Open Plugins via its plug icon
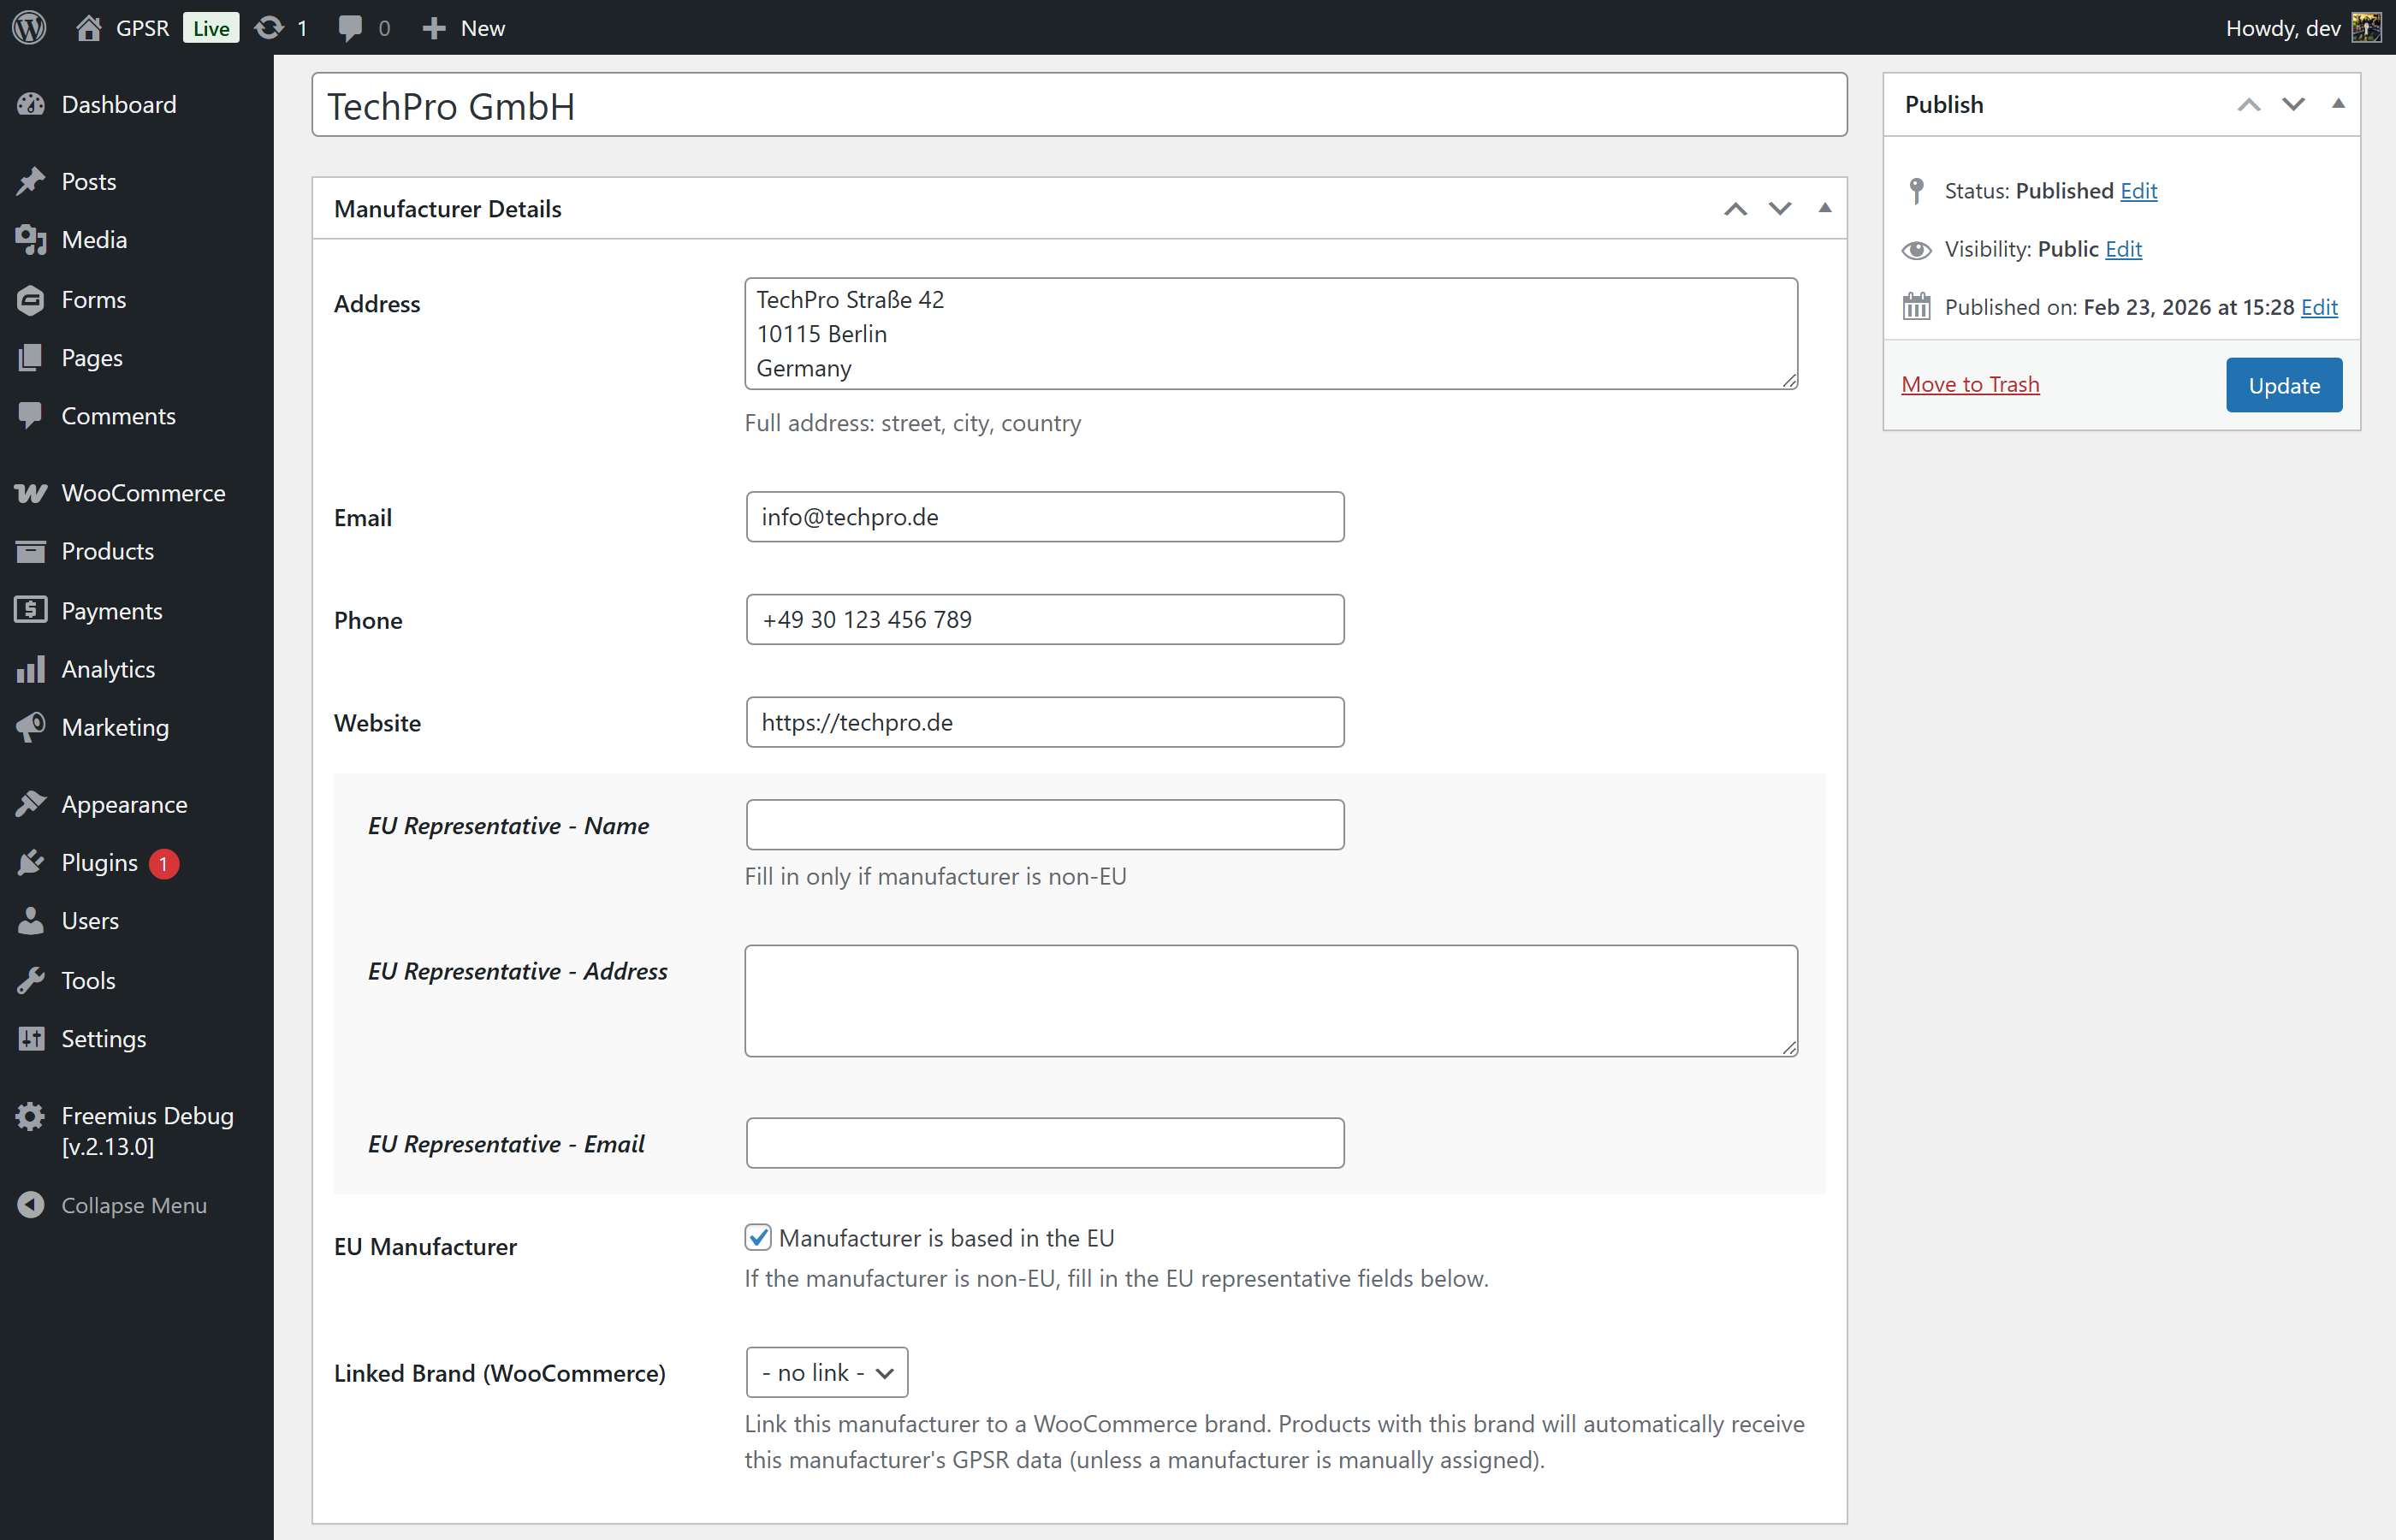The image size is (2396, 1540). tap(31, 862)
